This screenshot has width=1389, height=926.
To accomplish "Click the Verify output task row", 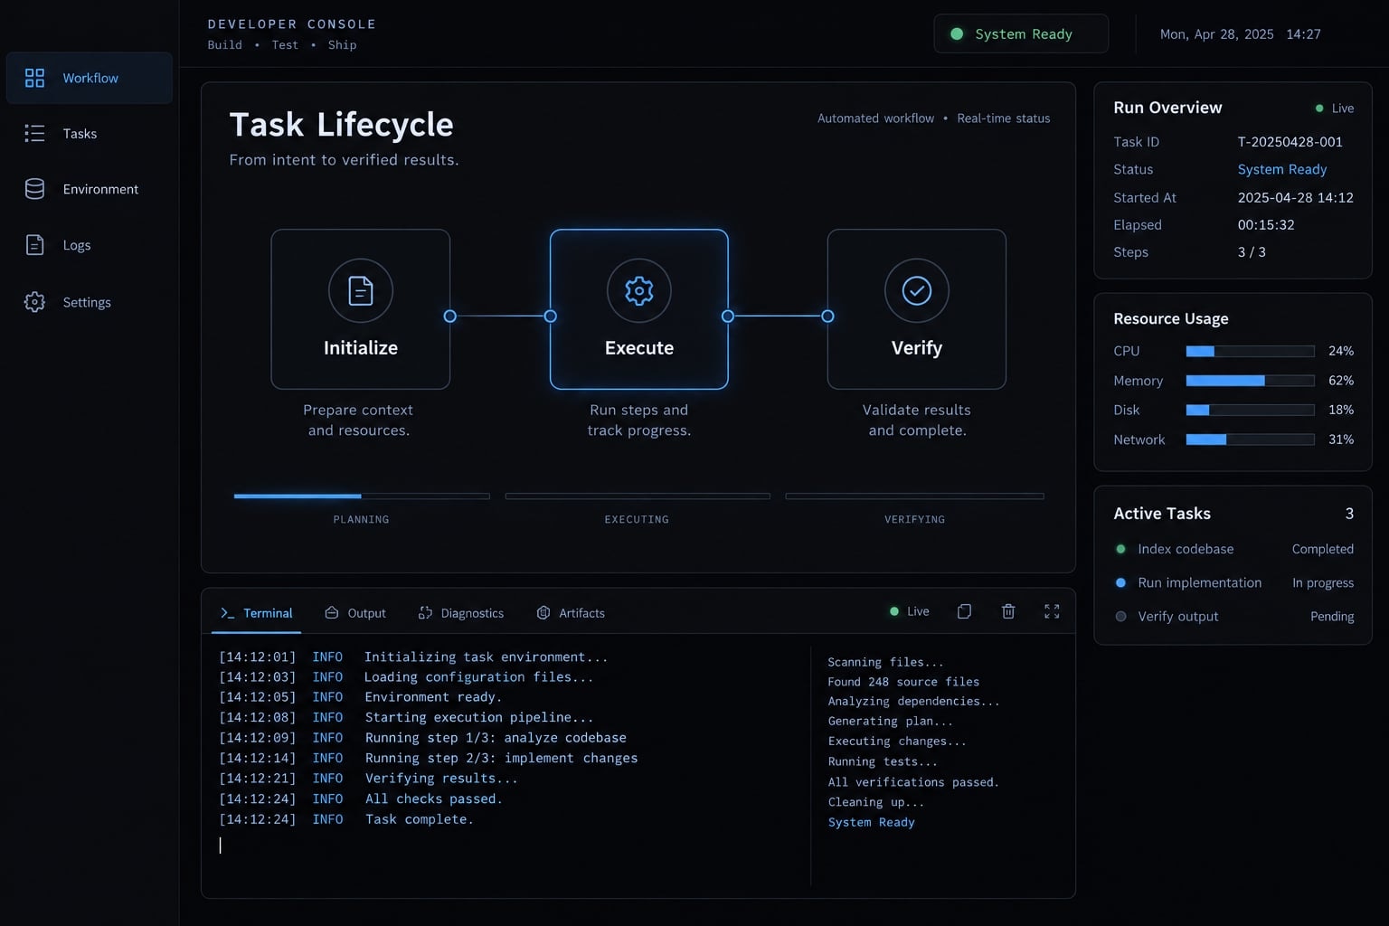I will [1233, 616].
